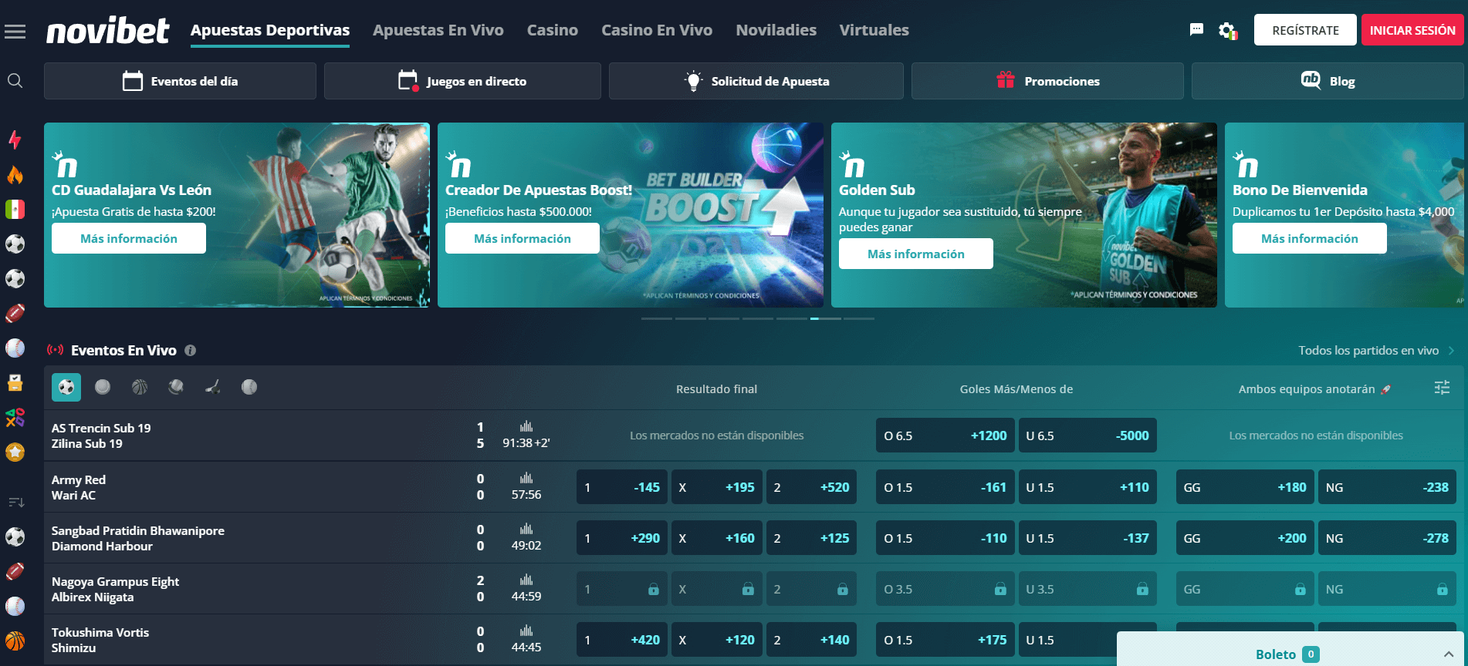Jump to the first carousel slide indicator
This screenshot has height=666, width=1468.
[657, 318]
